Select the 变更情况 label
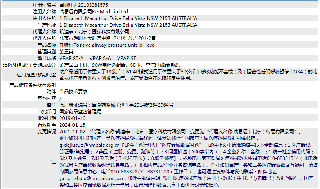Viewport: 320px width, 189px height. [x=47, y=132]
